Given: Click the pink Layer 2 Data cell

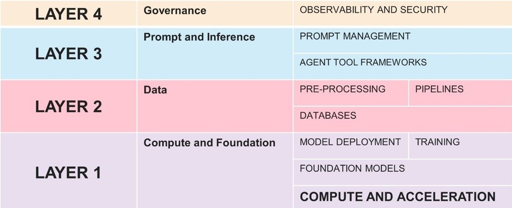Looking at the screenshot, I should pos(215,106).
